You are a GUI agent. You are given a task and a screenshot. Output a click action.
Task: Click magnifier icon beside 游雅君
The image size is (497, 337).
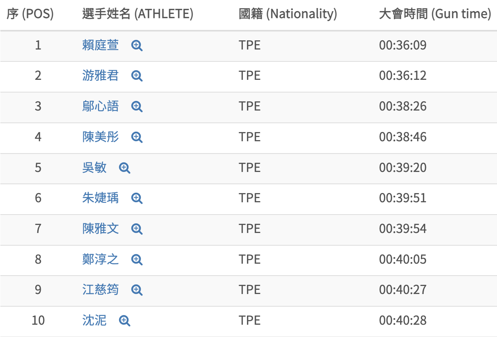pos(137,76)
